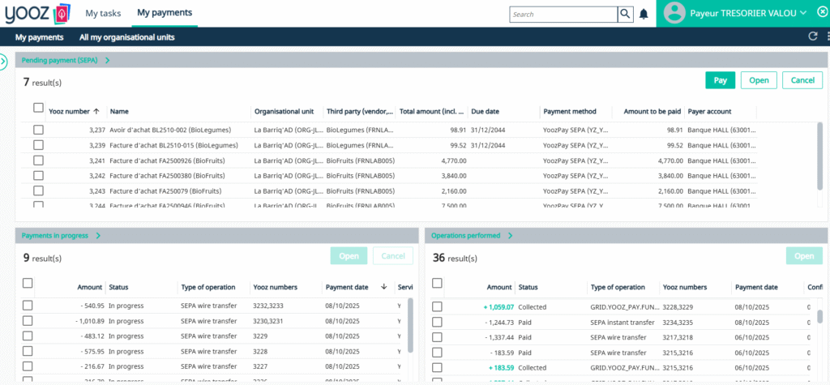Click Cancel button in pending payments

pos(801,80)
